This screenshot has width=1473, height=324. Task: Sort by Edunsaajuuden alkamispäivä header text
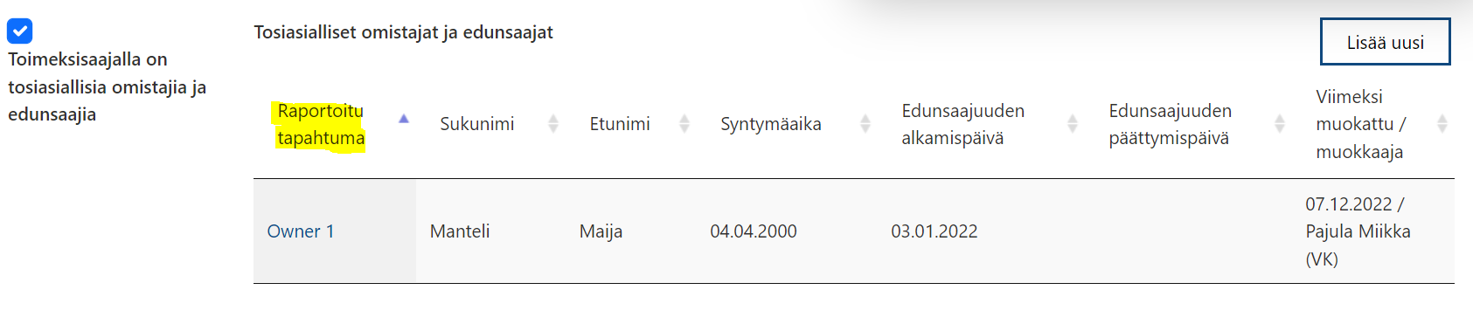[x=962, y=124]
